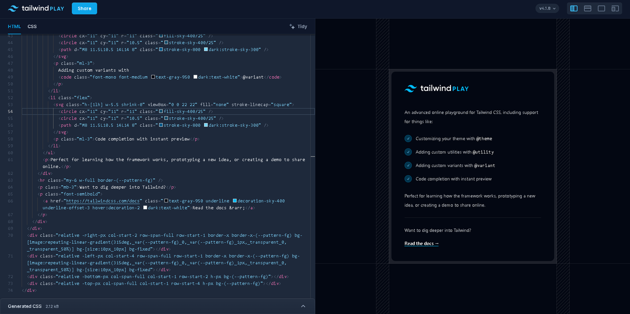Viewport: 630px width, 314px height.
Task: Click the 2.12 kB file size
Action: [x=52, y=306]
